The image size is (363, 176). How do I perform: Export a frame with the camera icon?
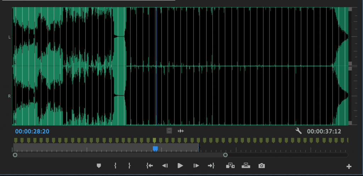click(262, 166)
